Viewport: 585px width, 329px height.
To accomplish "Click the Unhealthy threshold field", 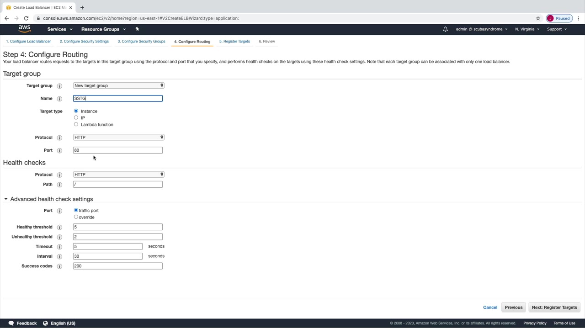I will (x=118, y=237).
